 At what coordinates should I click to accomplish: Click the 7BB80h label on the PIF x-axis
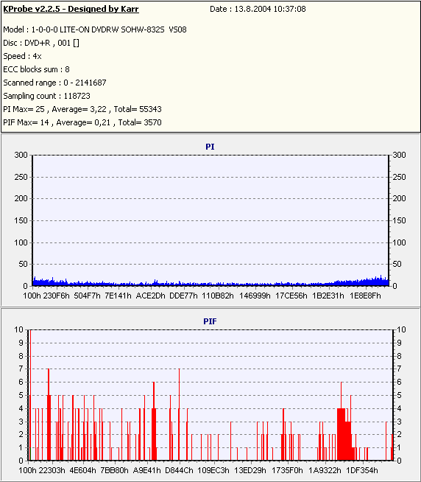pos(115,470)
